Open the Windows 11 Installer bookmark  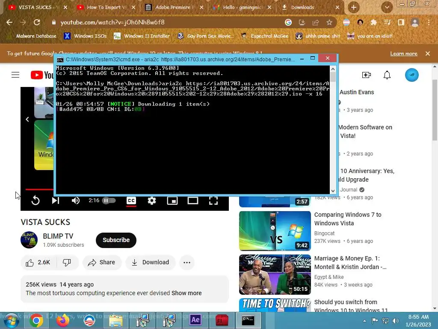tap(142, 36)
